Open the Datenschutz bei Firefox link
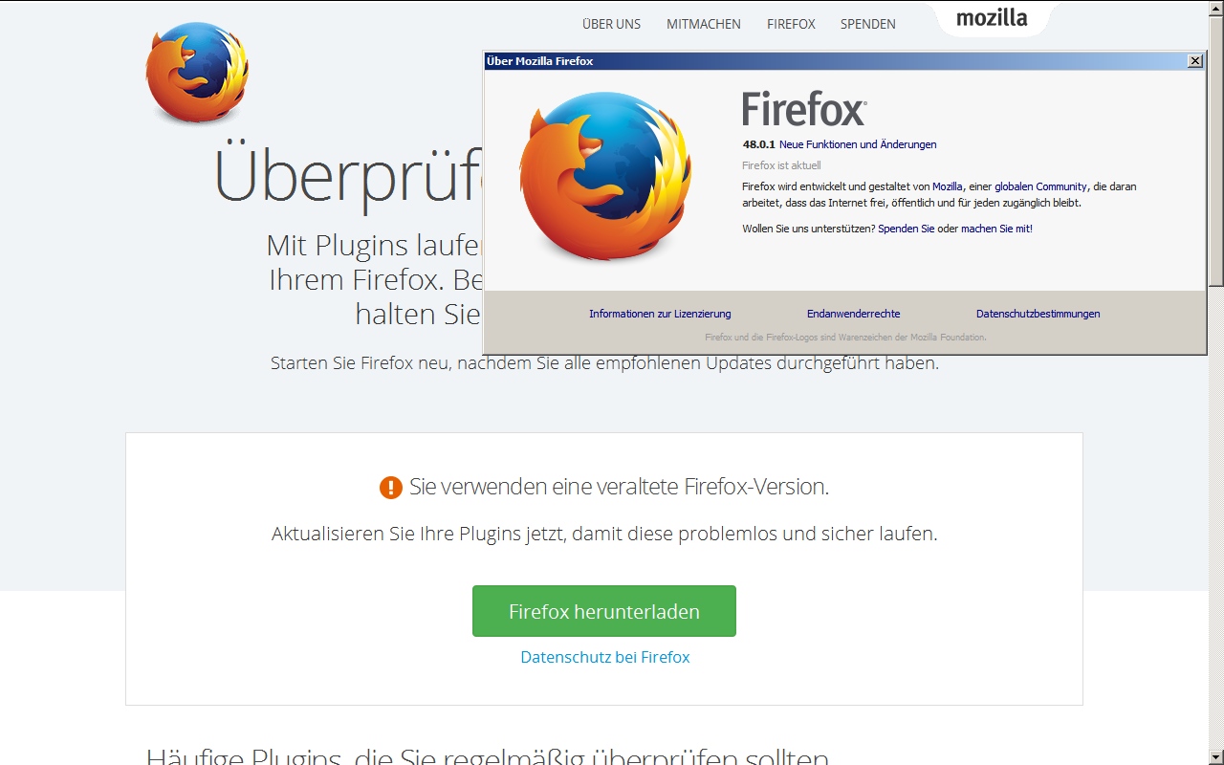 pos(605,657)
